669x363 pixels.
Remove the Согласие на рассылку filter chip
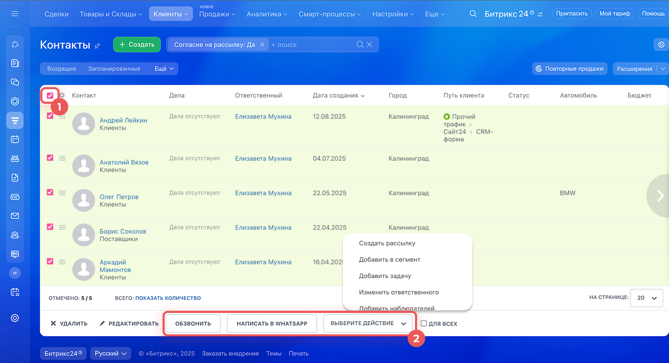tap(262, 45)
